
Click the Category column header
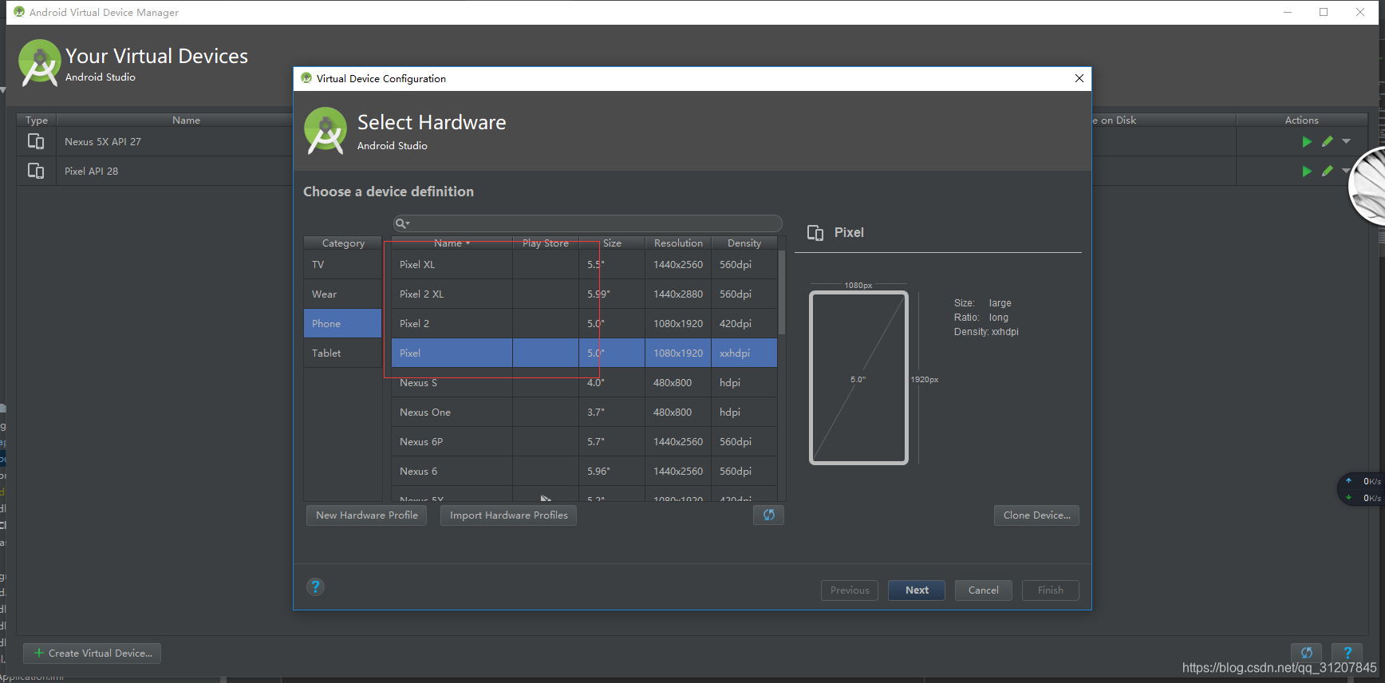[343, 243]
